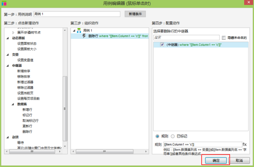Click the 确定 button
Image resolution: width=254 pixels, height=167 pixels.
coord(216,160)
